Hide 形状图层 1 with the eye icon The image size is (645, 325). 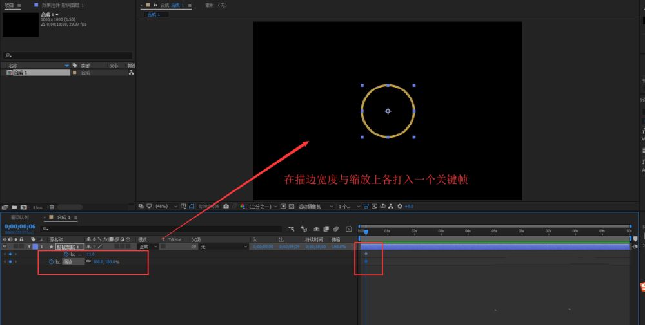[5, 246]
